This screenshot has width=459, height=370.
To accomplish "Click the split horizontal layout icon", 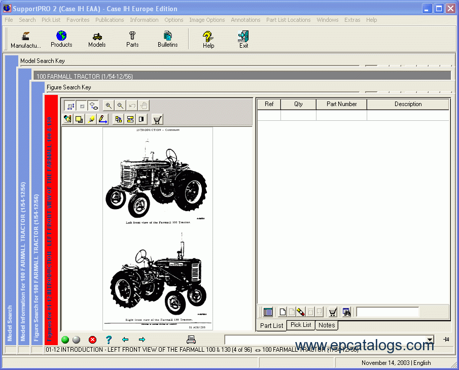I will (x=130, y=119).
